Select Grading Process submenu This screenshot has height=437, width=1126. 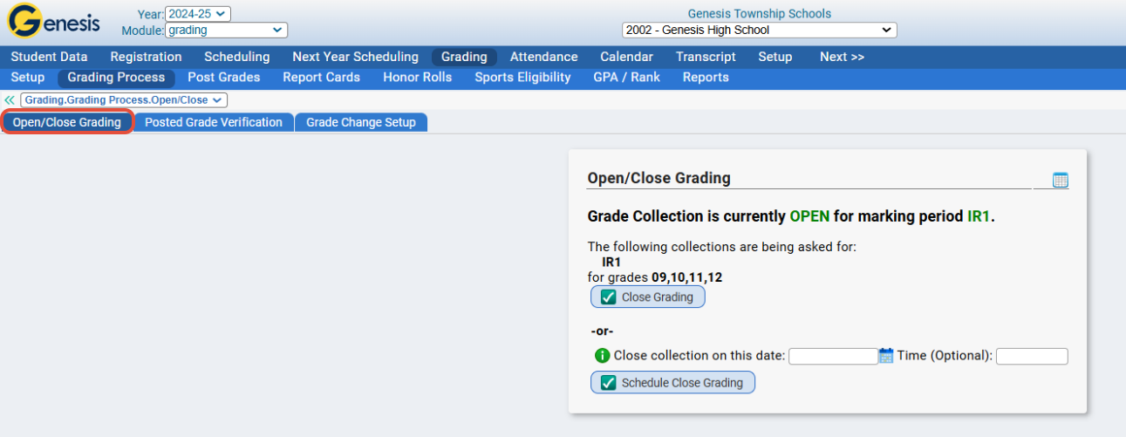pos(116,78)
